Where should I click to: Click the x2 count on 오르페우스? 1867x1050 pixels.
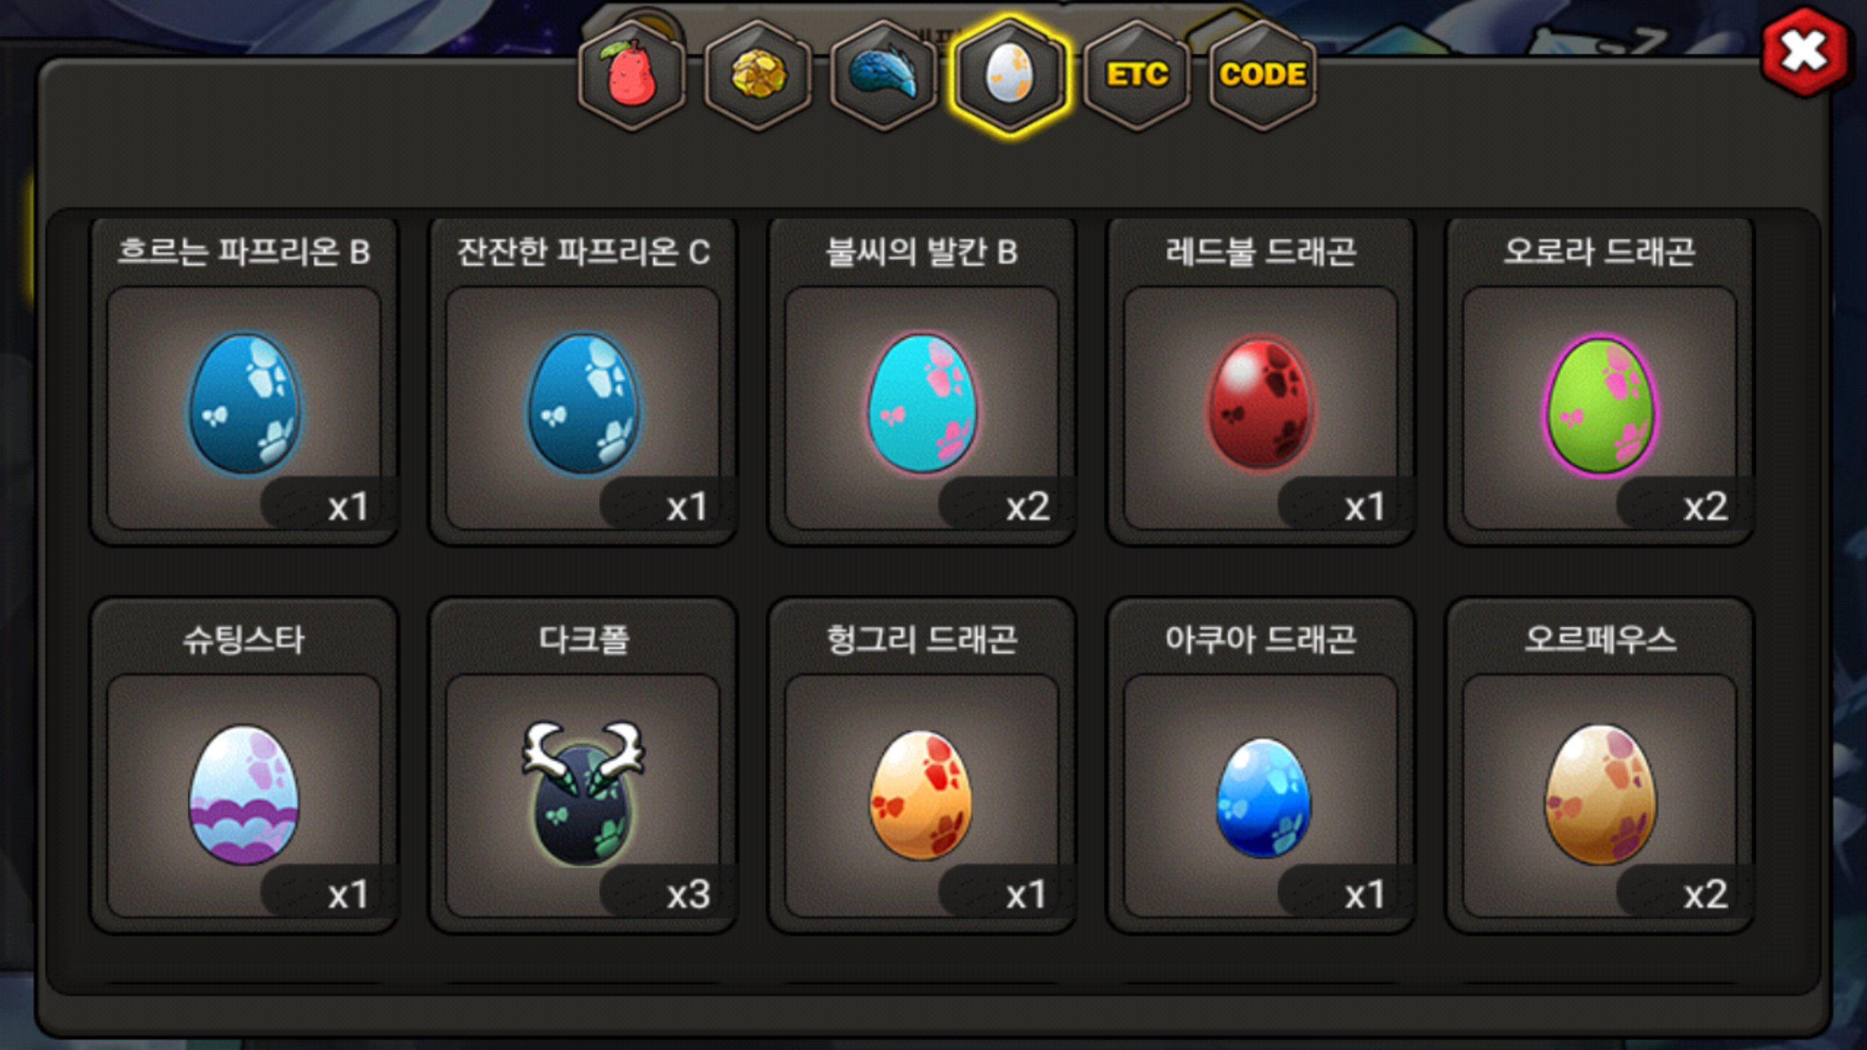(1705, 894)
